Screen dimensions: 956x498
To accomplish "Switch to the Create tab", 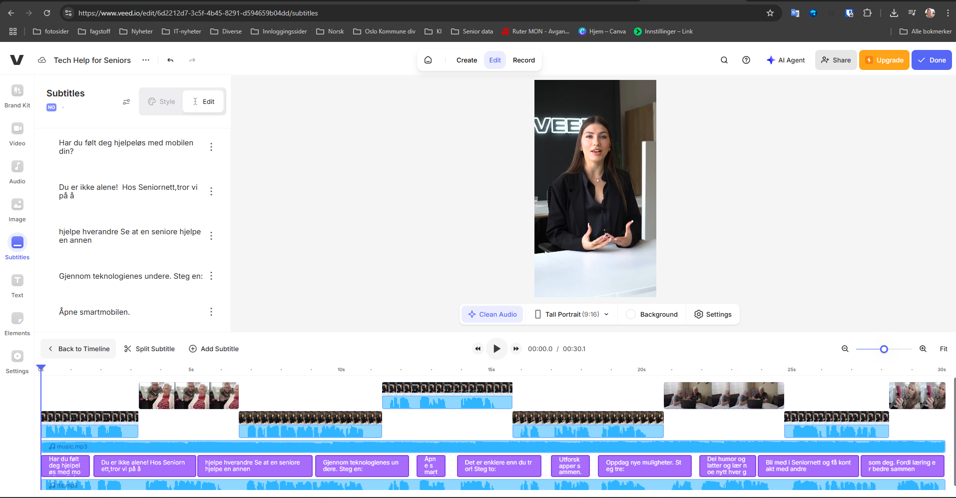I will 467,60.
